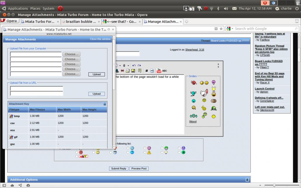The image size is (301, 188).
Task: Open the search engine dropdown next to Google
Action: [x=232, y=29]
